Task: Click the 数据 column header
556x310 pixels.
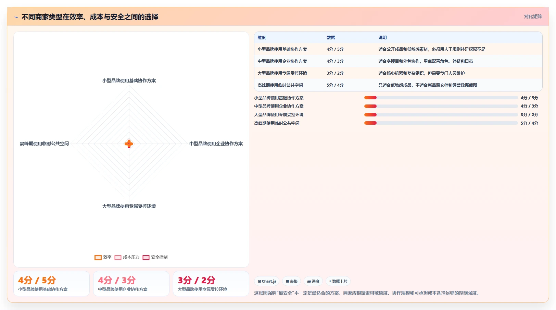Action: 331,38
